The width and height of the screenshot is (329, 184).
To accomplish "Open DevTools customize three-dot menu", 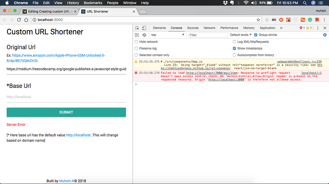I will click(318, 28).
